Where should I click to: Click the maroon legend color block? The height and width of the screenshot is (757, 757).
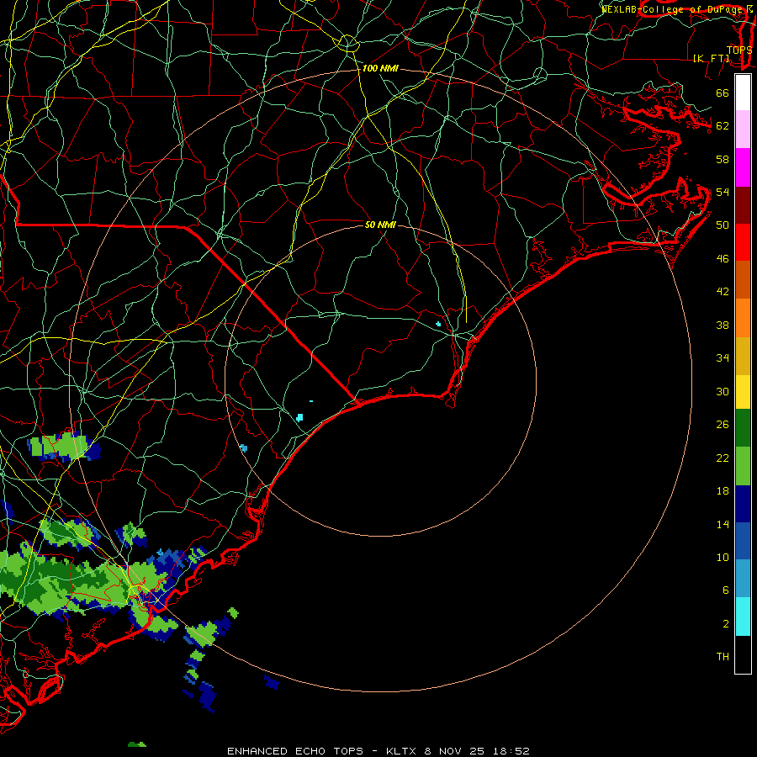point(743,204)
